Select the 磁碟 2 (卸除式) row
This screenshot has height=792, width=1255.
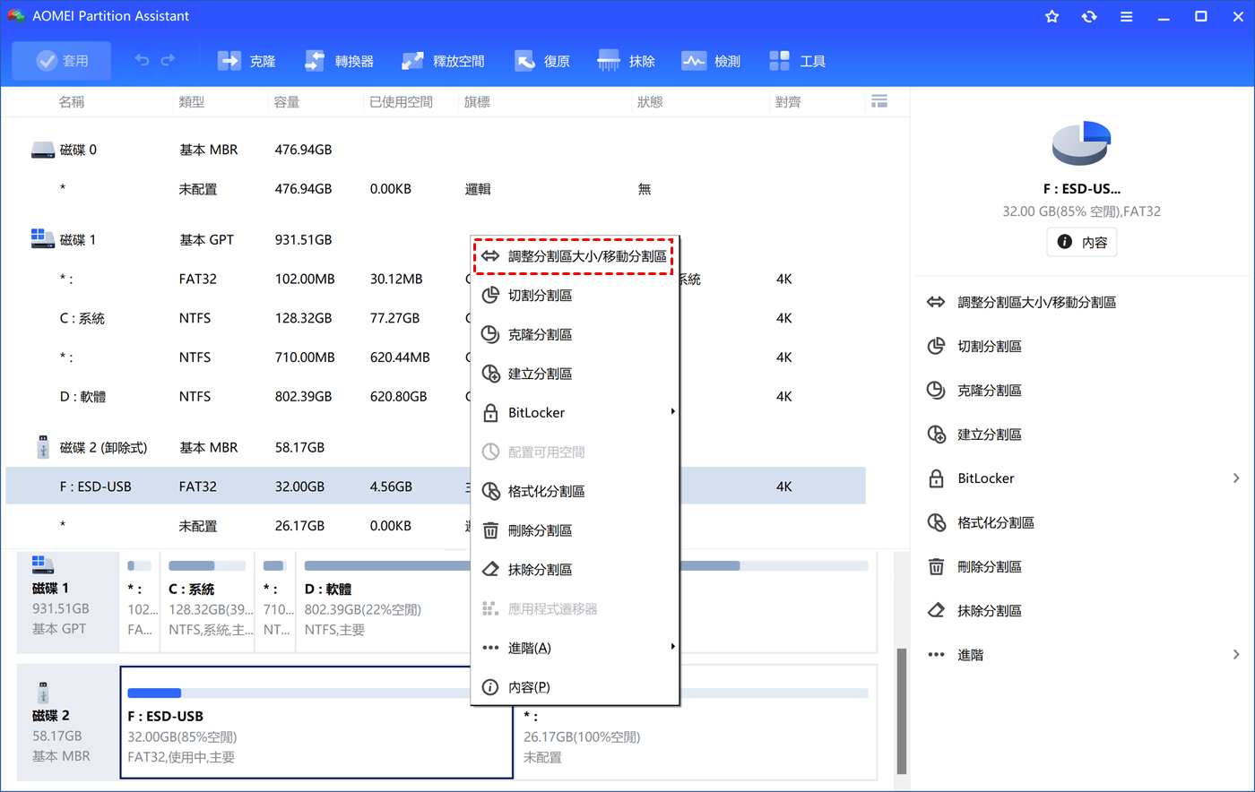tap(436, 447)
